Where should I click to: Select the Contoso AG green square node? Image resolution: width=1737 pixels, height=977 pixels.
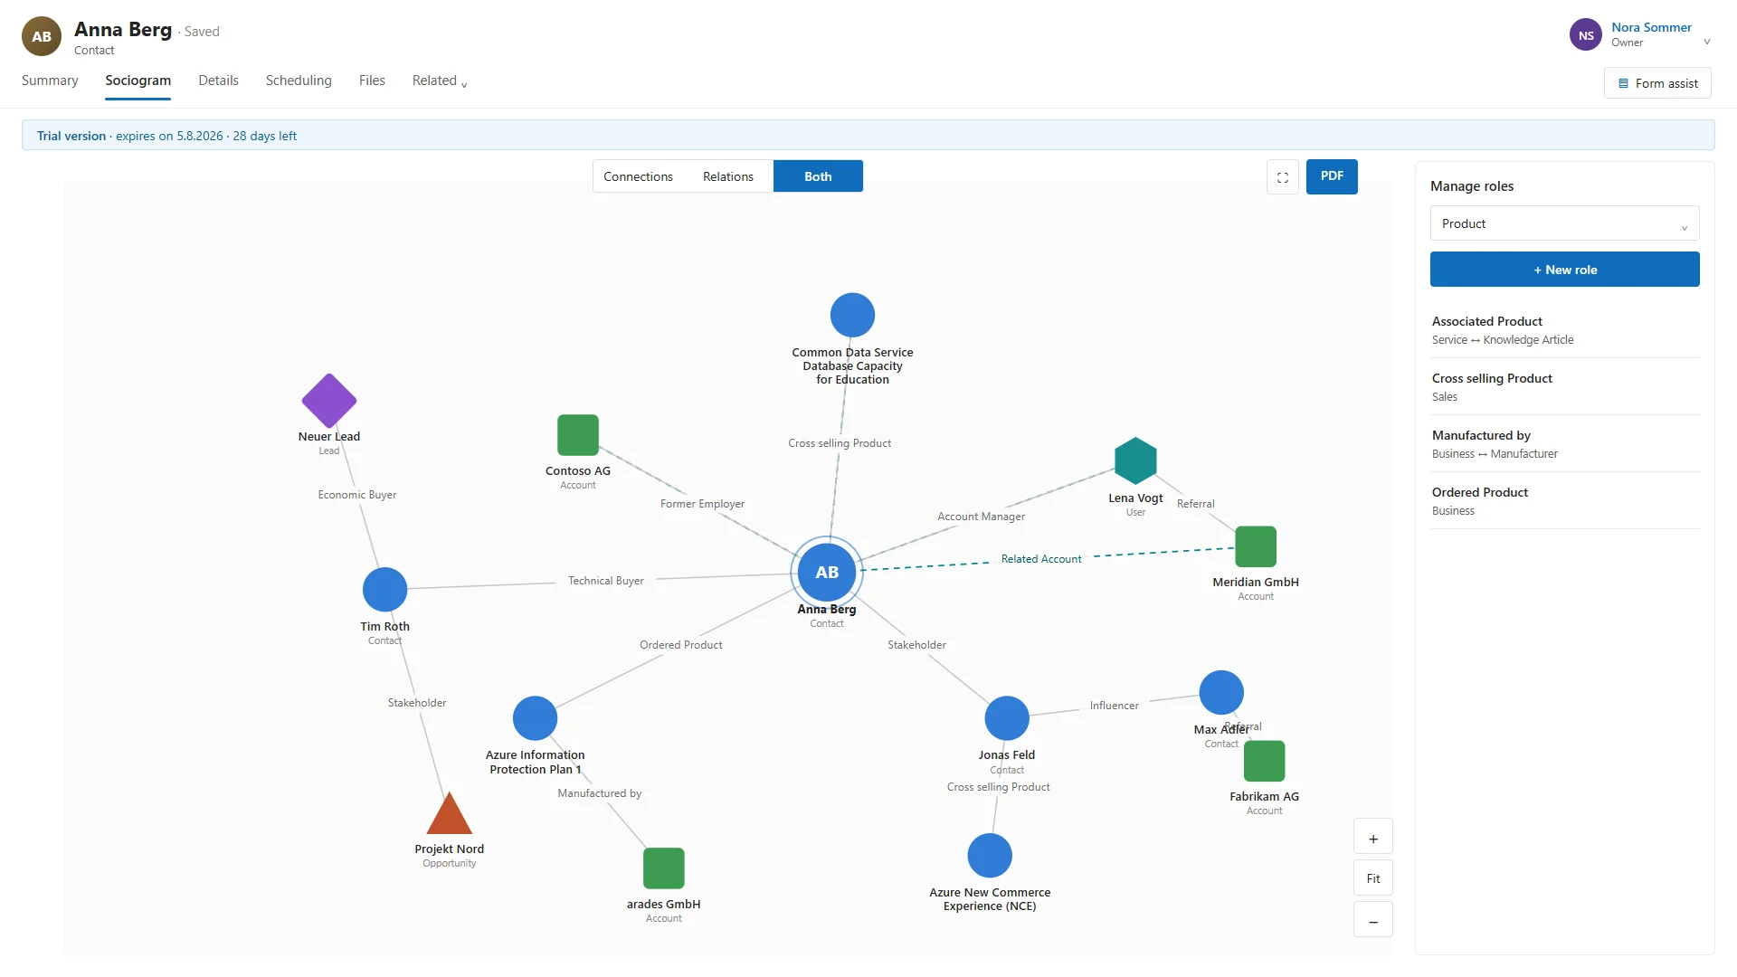[x=578, y=435]
